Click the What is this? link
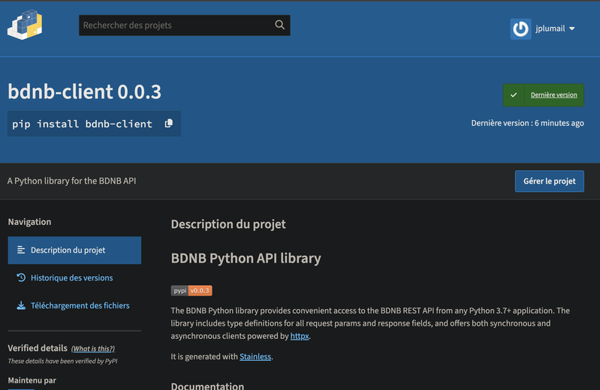Screen dimensions: 600x390 pos(93,349)
